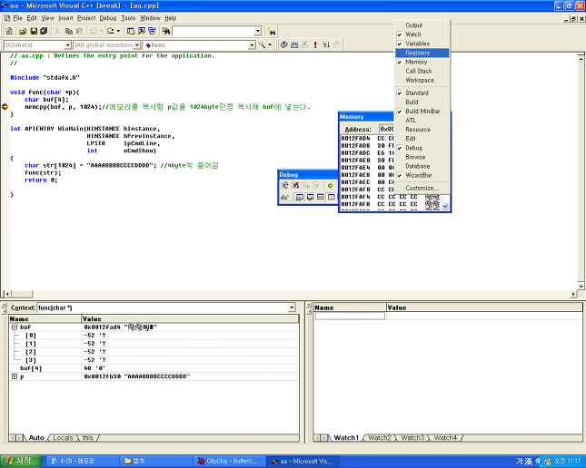
Task: Open the [Globals] class dropdown arrow
Action: (67, 45)
